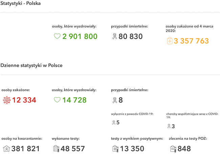The width and height of the screenshot is (220, 156).
Task: Click the small ribbon icon beside number 5
Action: (114, 123)
